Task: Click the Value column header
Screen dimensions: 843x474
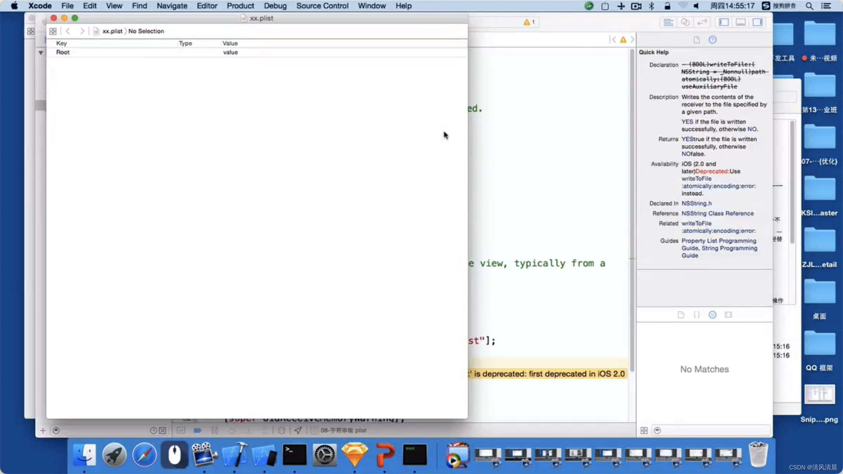Action: (x=230, y=43)
